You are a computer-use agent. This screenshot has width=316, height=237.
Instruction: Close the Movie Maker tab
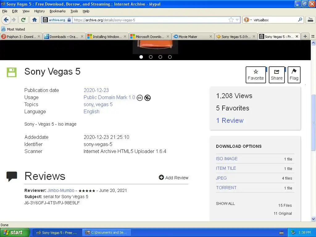click(x=210, y=36)
